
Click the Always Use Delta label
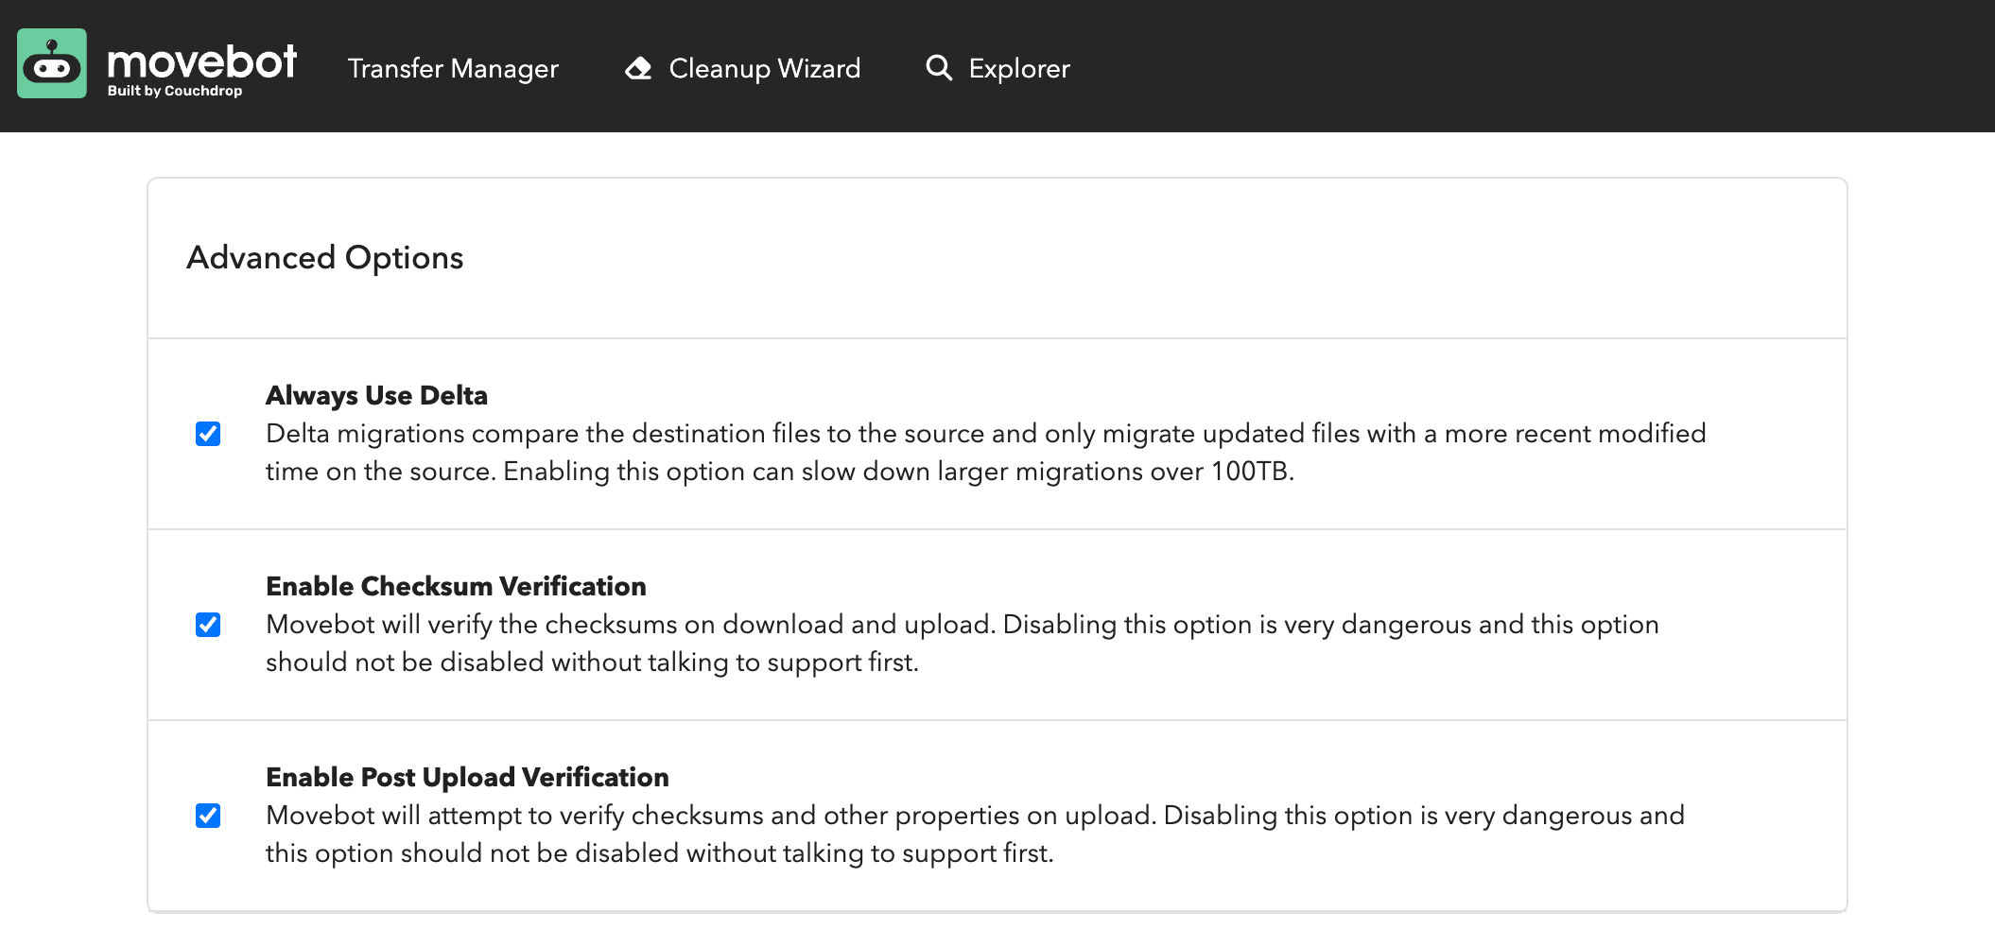pyautogui.click(x=376, y=396)
